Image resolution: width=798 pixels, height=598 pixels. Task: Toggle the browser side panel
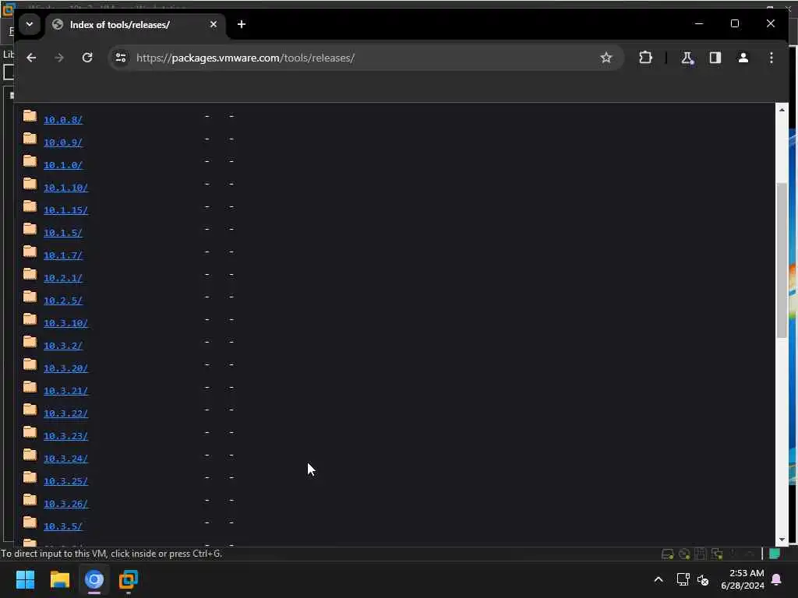tap(715, 58)
